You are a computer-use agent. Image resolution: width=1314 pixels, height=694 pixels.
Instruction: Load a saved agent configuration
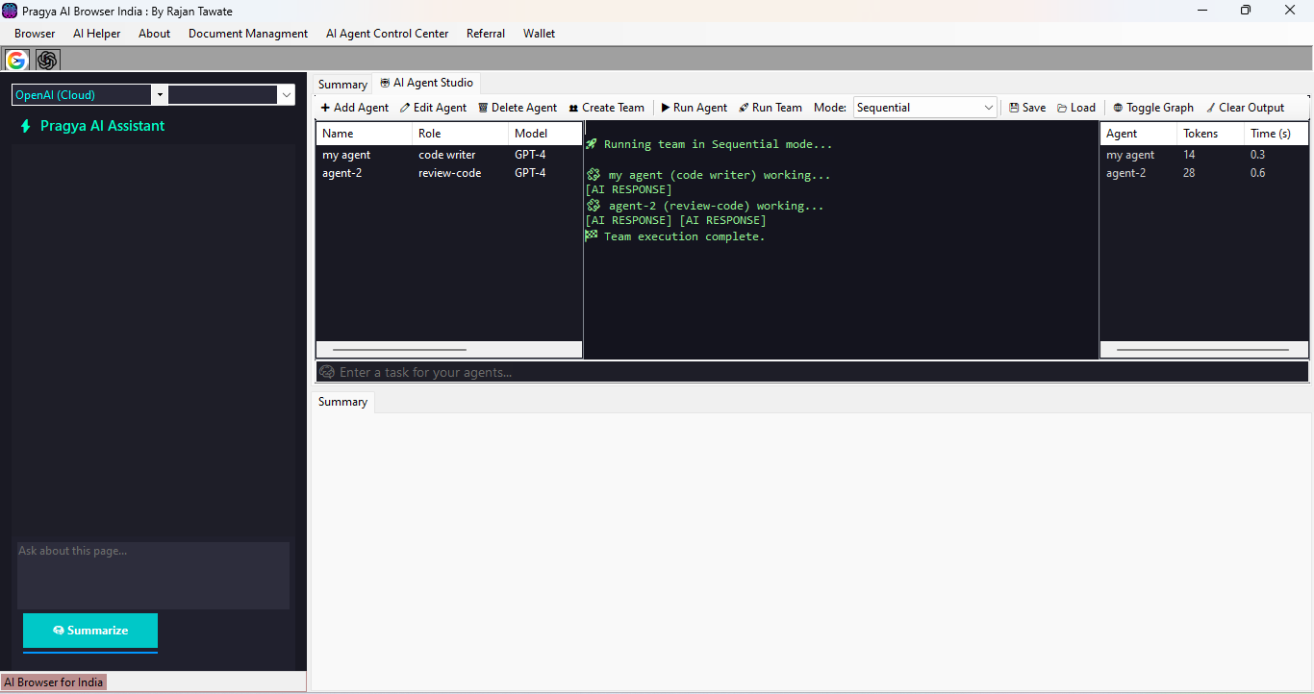[x=1076, y=108]
